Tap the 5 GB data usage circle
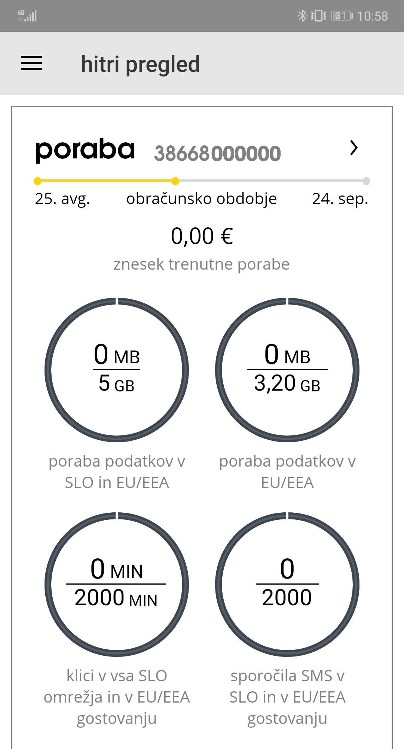The width and height of the screenshot is (404, 749). [117, 370]
